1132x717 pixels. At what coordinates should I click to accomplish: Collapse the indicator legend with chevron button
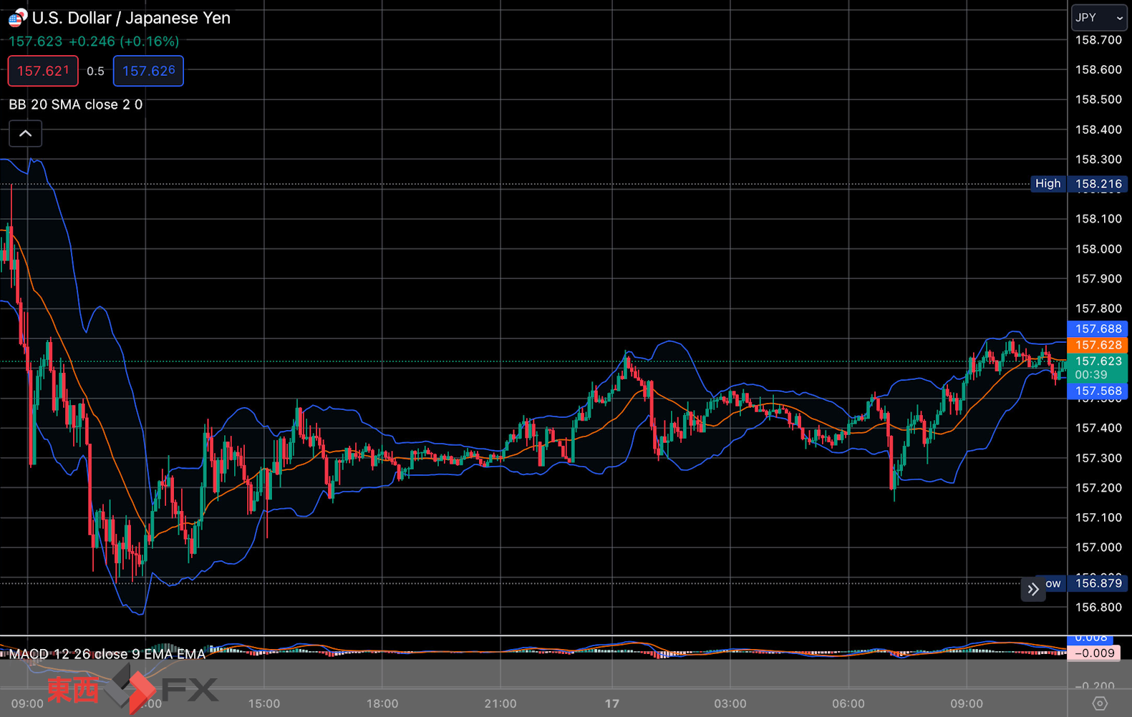pos(25,134)
